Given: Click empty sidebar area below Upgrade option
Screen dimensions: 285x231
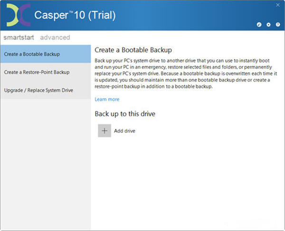Looking at the screenshot, I should (45, 161).
